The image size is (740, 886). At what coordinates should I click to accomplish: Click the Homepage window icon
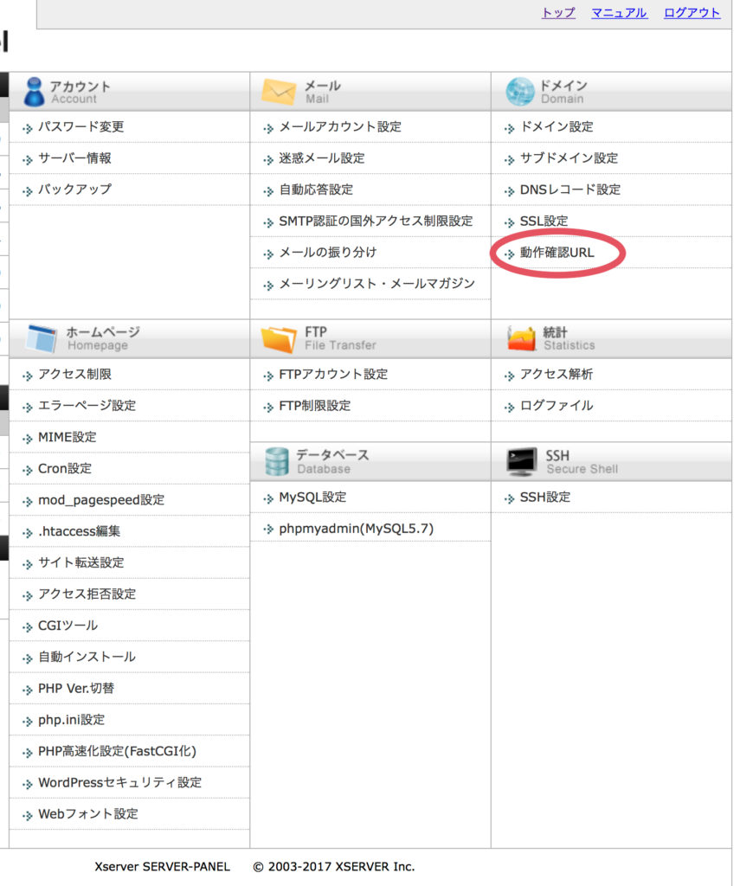[42, 338]
